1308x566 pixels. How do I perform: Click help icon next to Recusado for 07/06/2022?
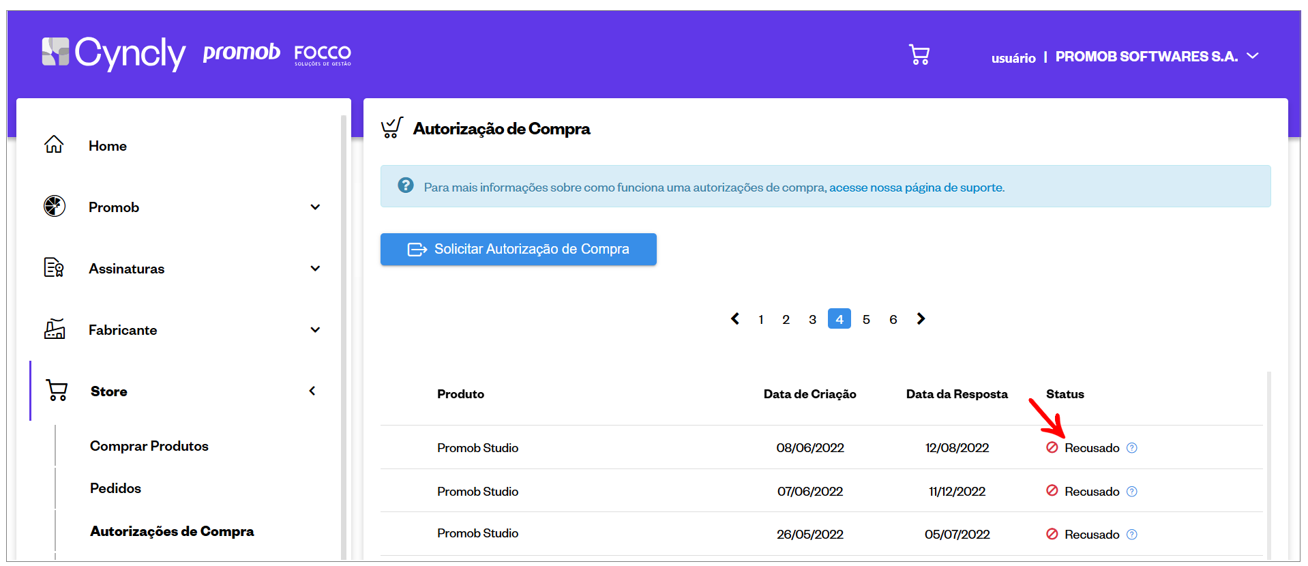pos(1132,492)
